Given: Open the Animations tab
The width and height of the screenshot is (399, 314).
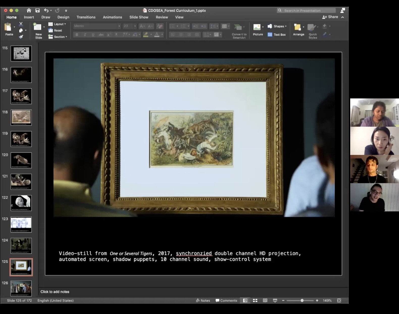Looking at the screenshot, I should click(x=112, y=17).
